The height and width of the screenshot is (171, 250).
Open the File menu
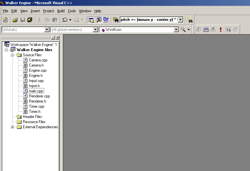[x=5, y=11]
